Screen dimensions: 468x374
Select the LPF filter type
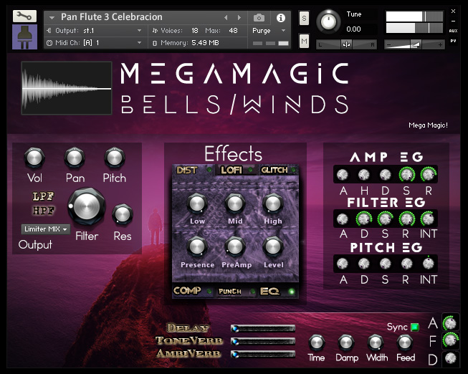tap(43, 196)
